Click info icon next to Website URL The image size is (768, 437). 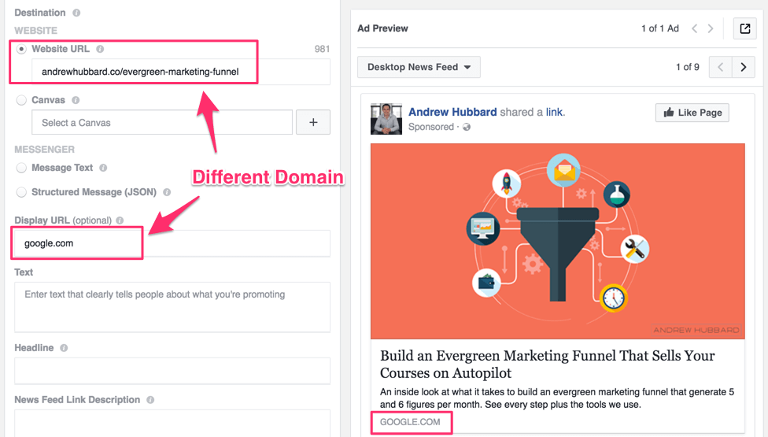[x=100, y=49]
